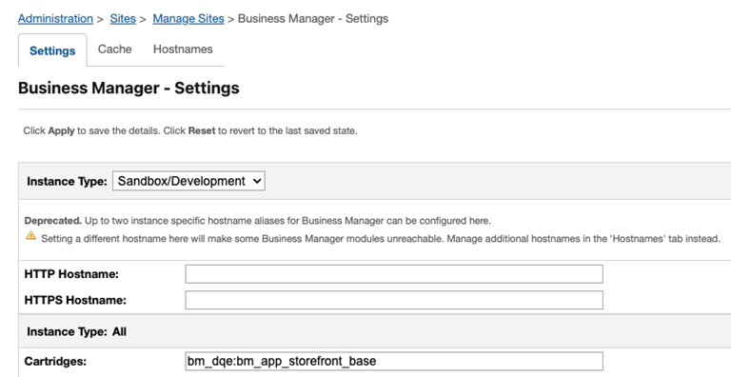The width and height of the screenshot is (731, 377).
Task: Focus the HTTPS Hostname input field
Action: point(394,300)
